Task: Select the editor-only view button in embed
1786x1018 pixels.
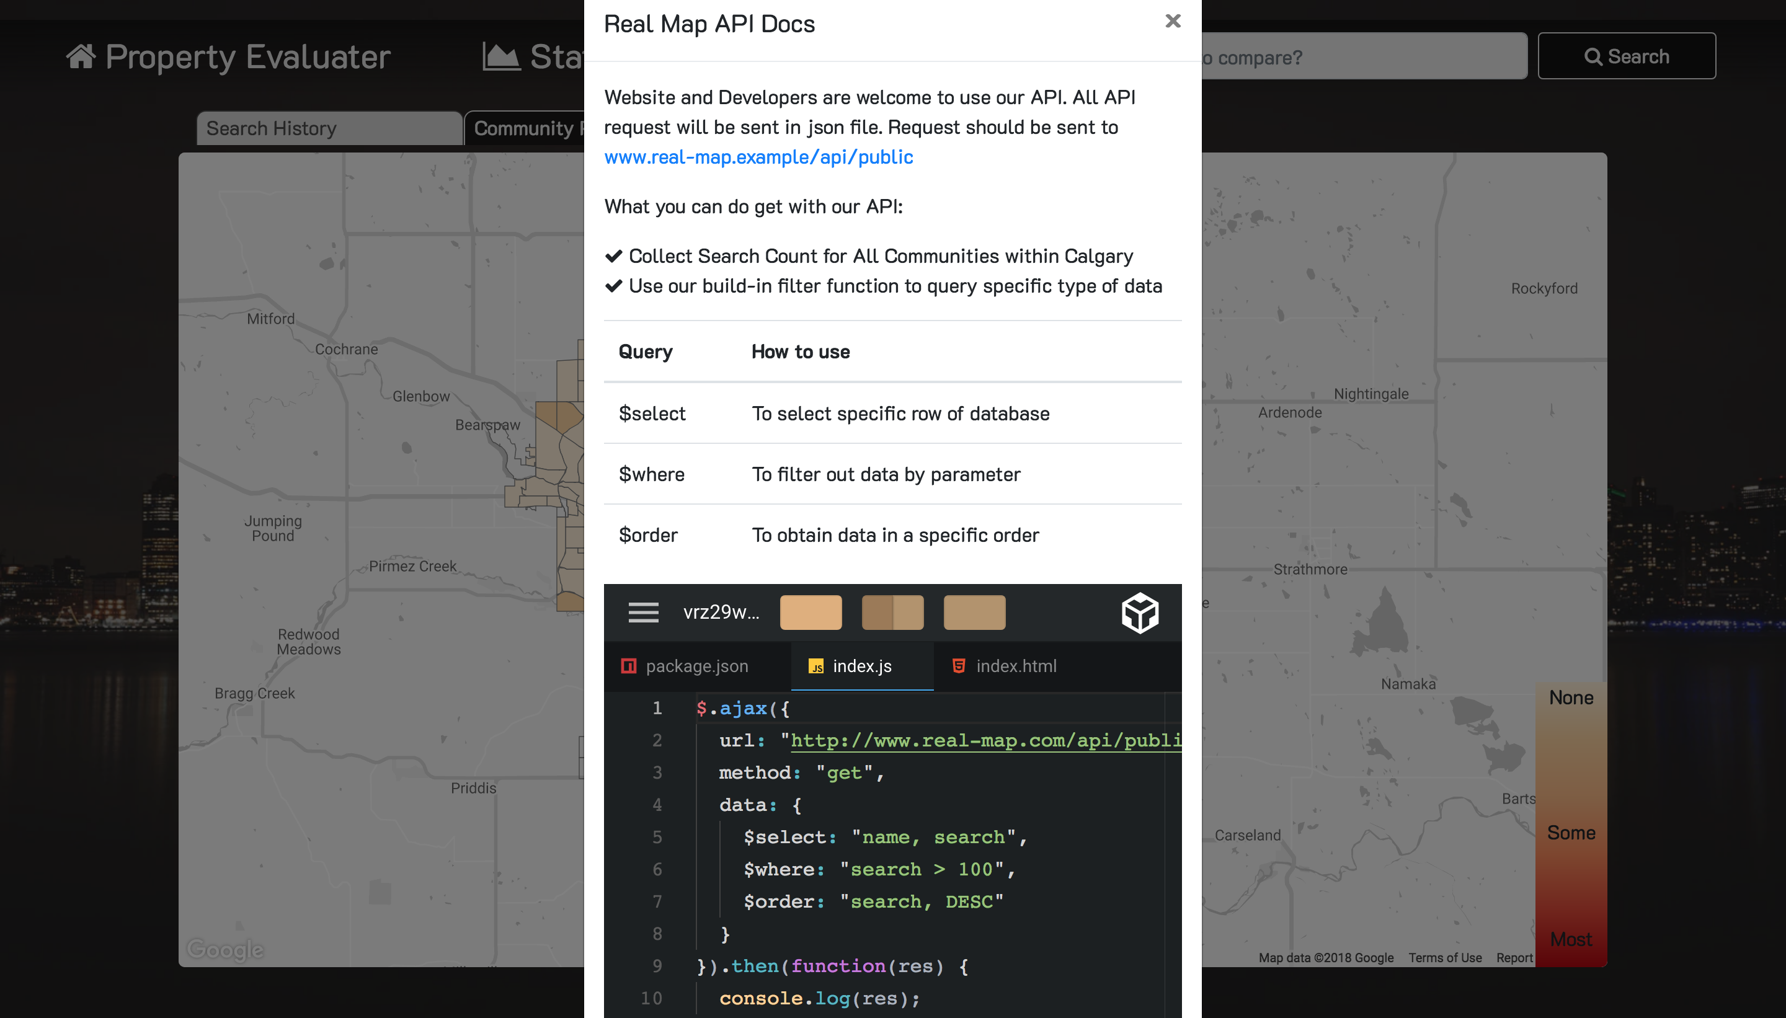Action: coord(811,613)
